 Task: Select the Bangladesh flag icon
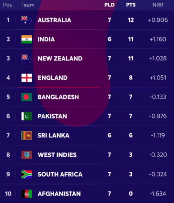(x=27, y=97)
